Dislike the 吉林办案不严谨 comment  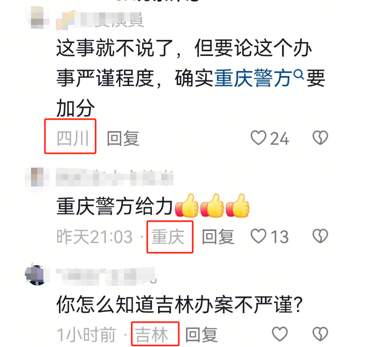320,334
